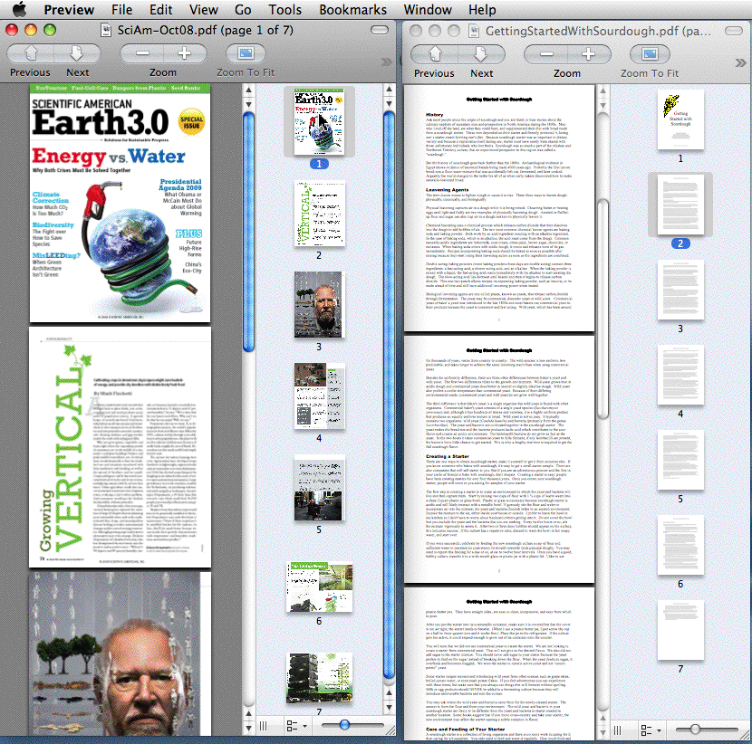
Task: Click the Next page arrow in SciAm-Oct08.pdf toolbar
Action: 78,54
